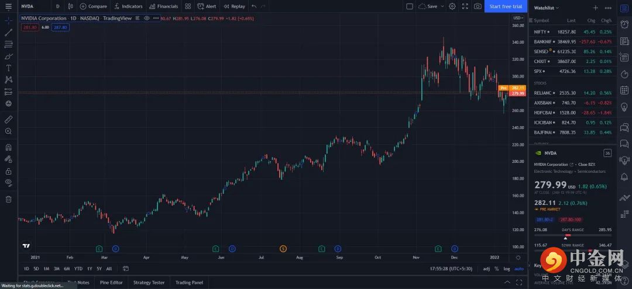
Task: Select the crosshair cursor tool
Action: pyautogui.click(x=8, y=20)
